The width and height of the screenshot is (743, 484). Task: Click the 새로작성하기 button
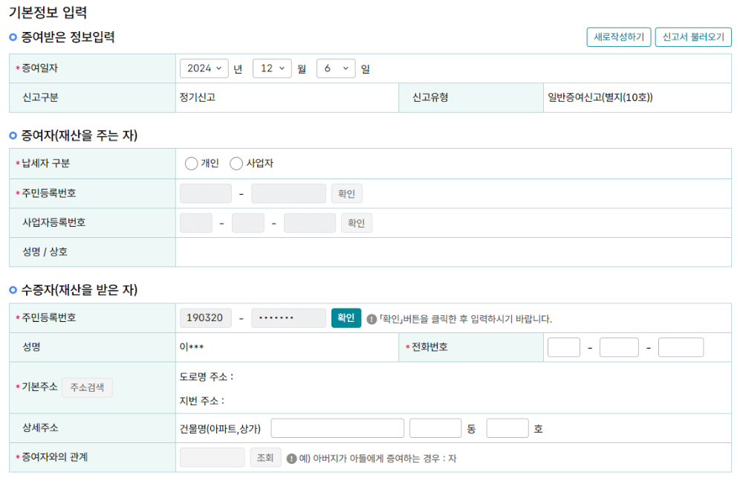[618, 36]
